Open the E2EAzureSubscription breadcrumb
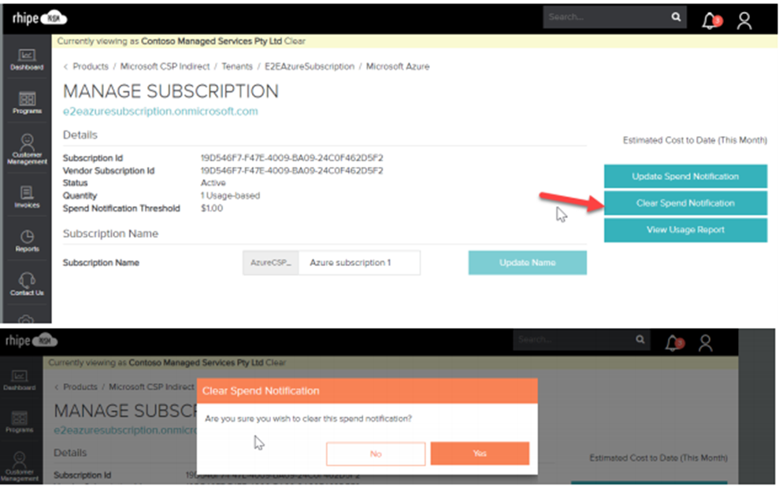Viewport: 779px width, 487px height. [310, 67]
